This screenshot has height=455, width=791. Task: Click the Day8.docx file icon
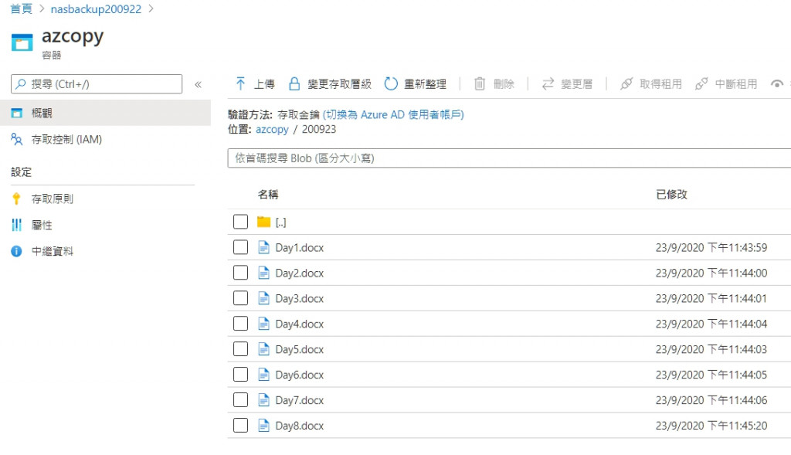tap(263, 425)
